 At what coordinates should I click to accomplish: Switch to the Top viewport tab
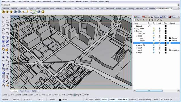tap(21, 91)
